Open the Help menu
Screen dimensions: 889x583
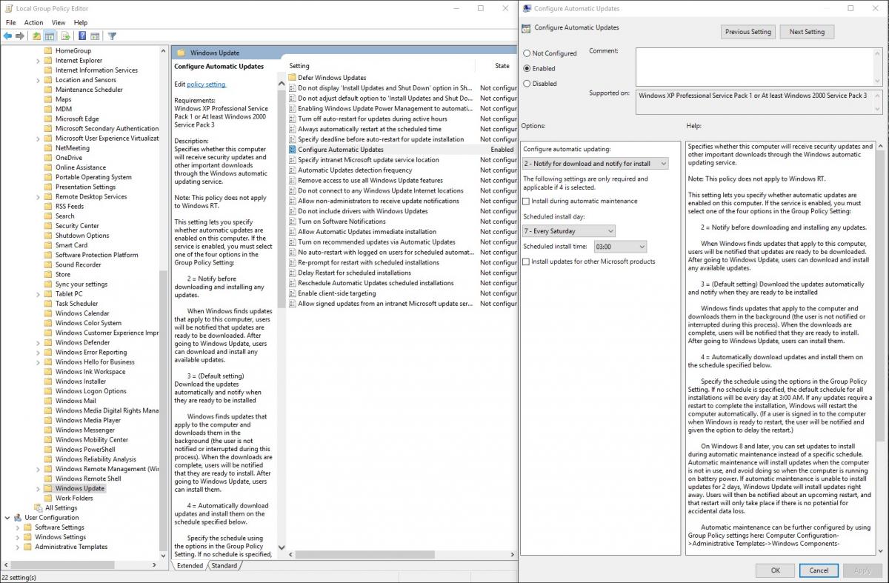80,23
